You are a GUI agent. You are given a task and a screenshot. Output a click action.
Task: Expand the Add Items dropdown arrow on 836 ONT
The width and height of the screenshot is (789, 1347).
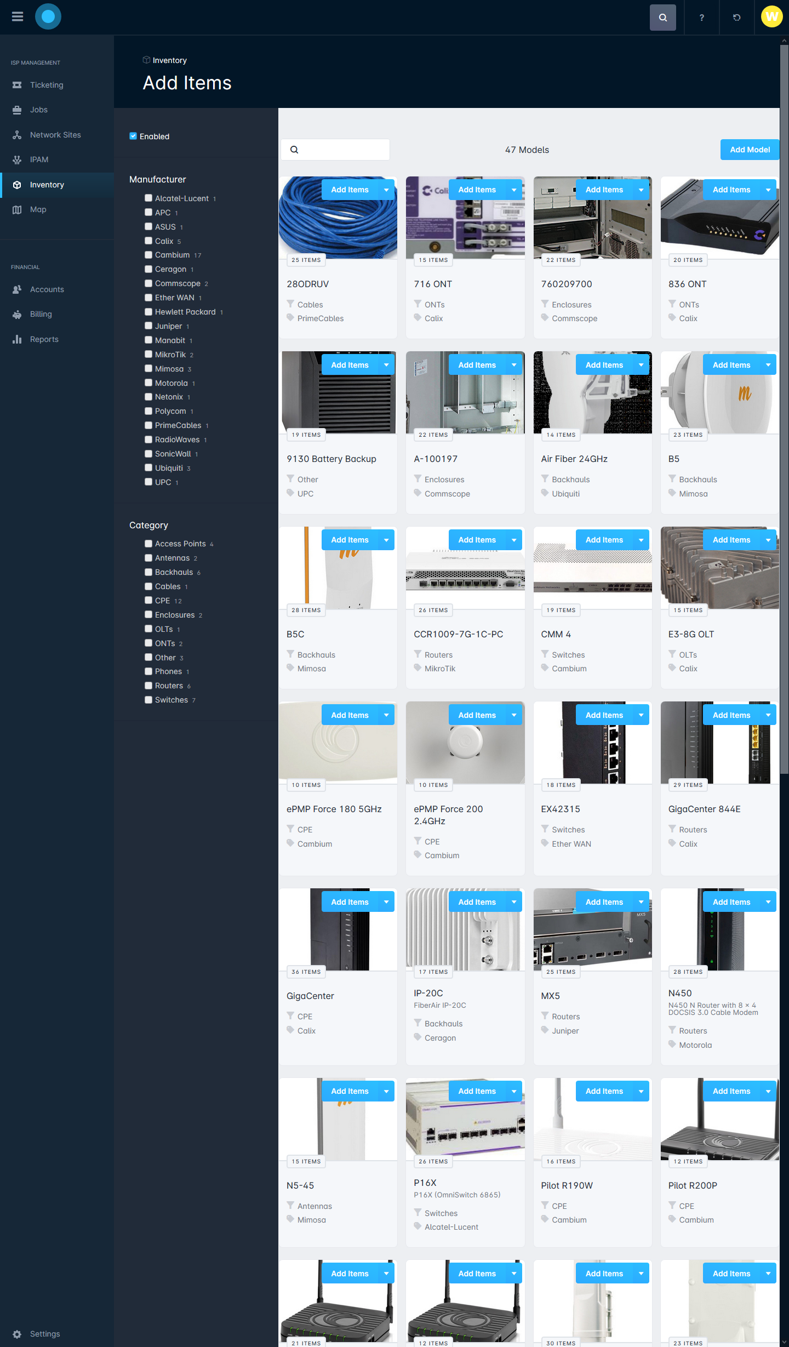click(768, 190)
